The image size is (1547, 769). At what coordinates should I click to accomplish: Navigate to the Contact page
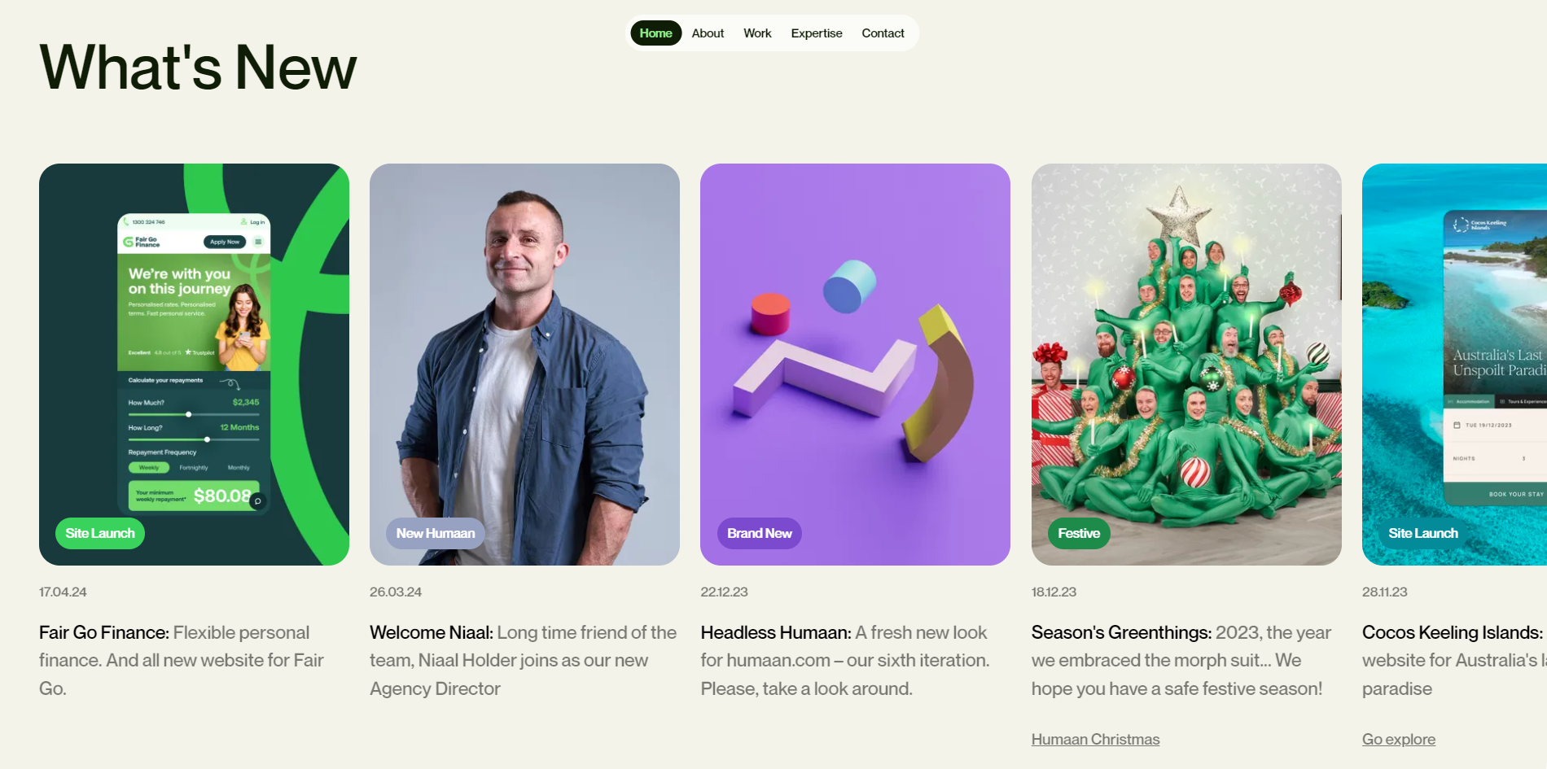(x=883, y=33)
